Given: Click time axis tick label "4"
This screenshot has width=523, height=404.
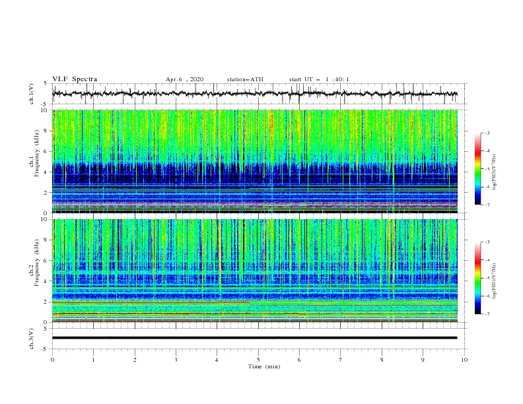Looking at the screenshot, I should pos(217,360).
